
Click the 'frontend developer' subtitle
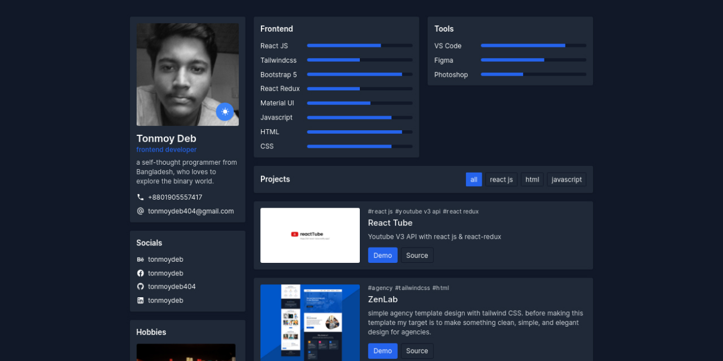click(167, 149)
